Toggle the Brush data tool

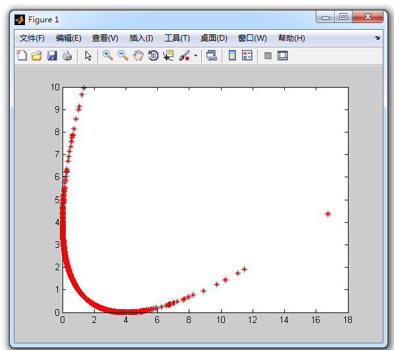184,55
